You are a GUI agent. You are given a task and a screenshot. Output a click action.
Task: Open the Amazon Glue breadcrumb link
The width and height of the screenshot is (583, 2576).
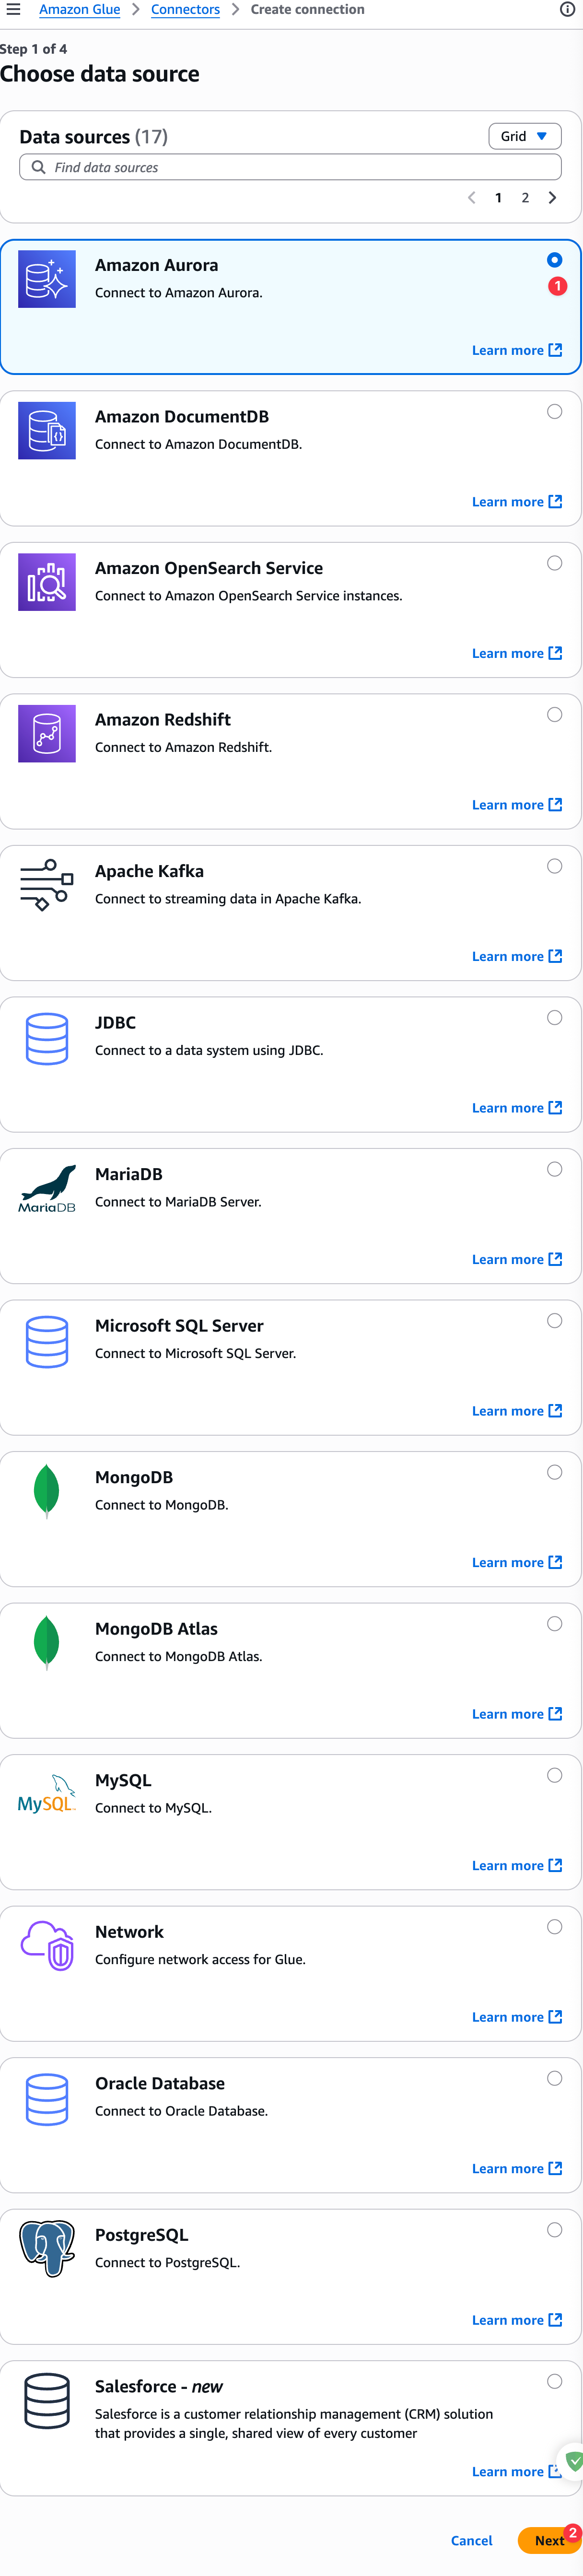(79, 9)
